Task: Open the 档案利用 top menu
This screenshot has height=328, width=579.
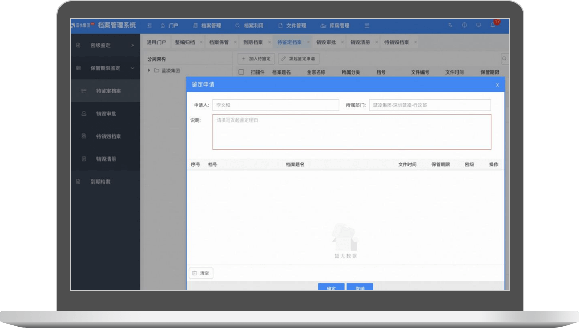Action: click(x=249, y=26)
